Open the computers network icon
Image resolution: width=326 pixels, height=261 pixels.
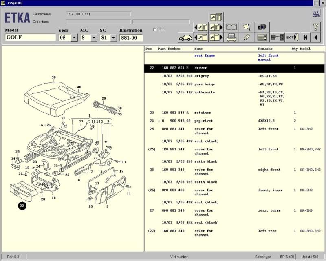[262, 27]
